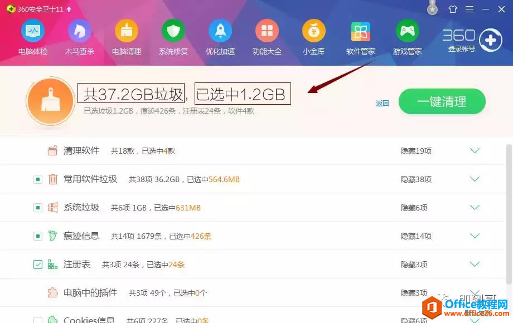Click the 一键清理 one-click clean button

pos(442,101)
